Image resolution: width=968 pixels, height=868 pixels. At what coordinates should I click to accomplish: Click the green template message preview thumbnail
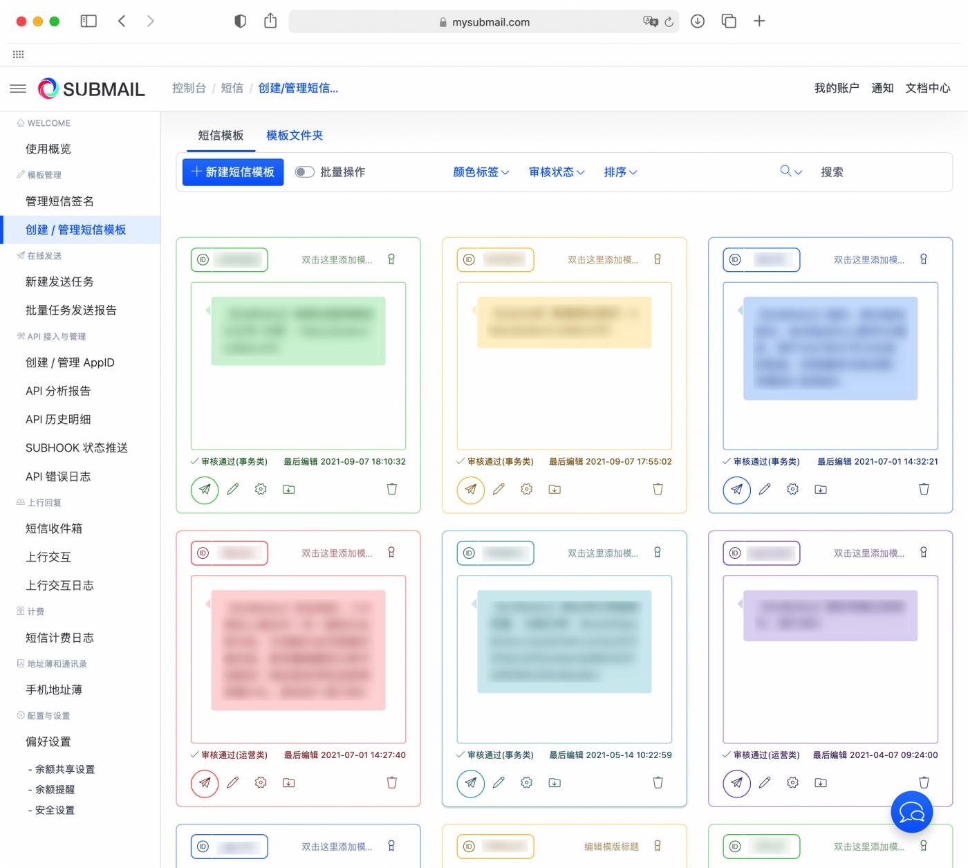[x=298, y=331]
